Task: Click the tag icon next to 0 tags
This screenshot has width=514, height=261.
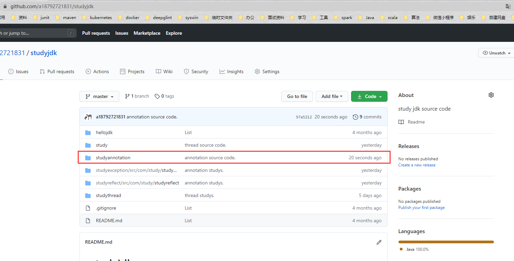Action: (x=157, y=97)
